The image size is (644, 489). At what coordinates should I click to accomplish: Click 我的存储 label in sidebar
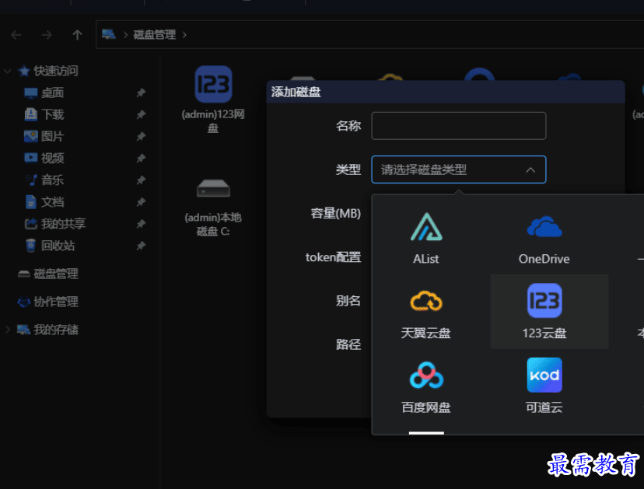[x=56, y=330]
